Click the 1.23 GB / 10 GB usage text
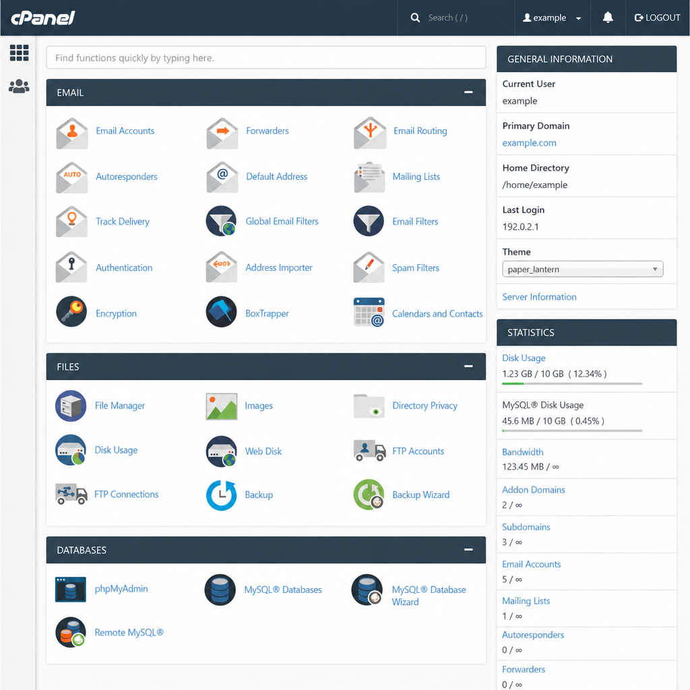Image resolution: width=690 pixels, height=690 pixels. pos(555,374)
